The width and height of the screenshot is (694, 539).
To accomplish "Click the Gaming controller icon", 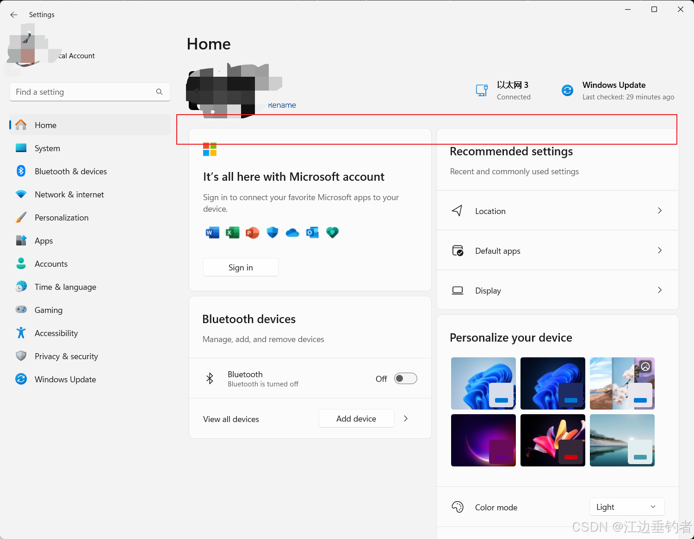I will 21,309.
